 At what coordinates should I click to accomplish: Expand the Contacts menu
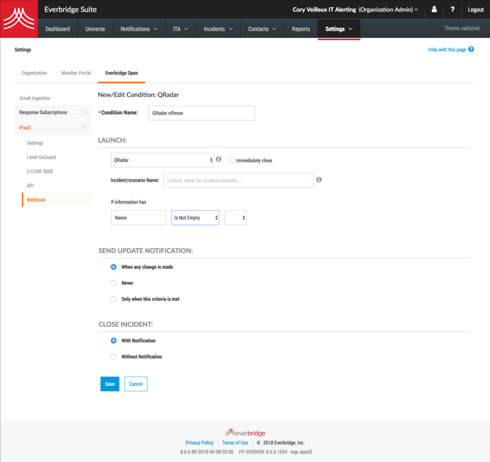pyautogui.click(x=262, y=29)
